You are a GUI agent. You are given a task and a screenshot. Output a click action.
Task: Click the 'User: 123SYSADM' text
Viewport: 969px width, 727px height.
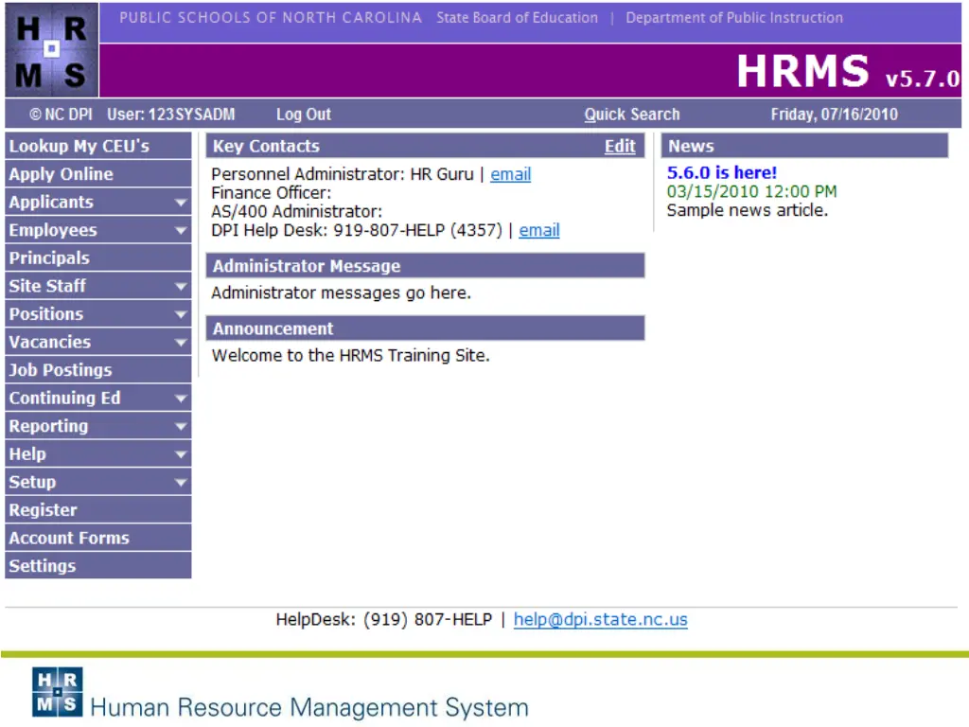[x=170, y=115]
